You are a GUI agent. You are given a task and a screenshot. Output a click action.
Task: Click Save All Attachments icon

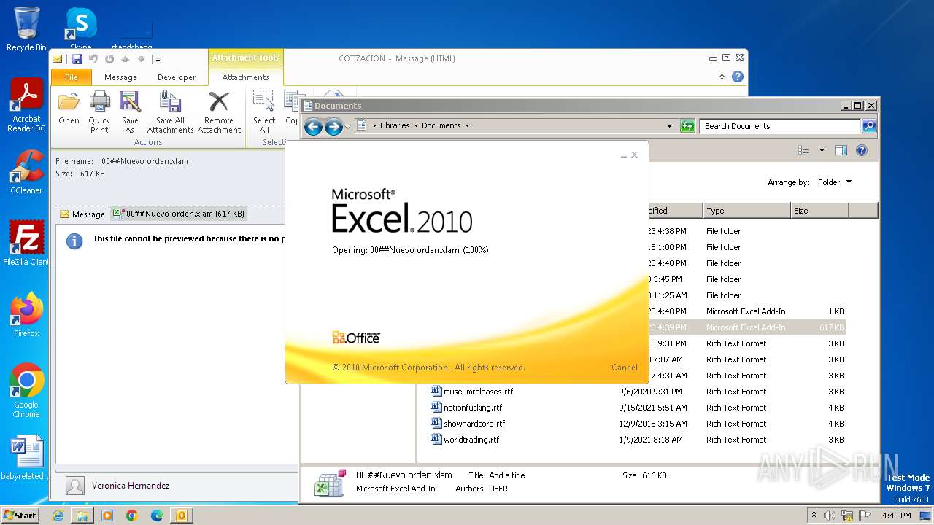pyautogui.click(x=170, y=112)
